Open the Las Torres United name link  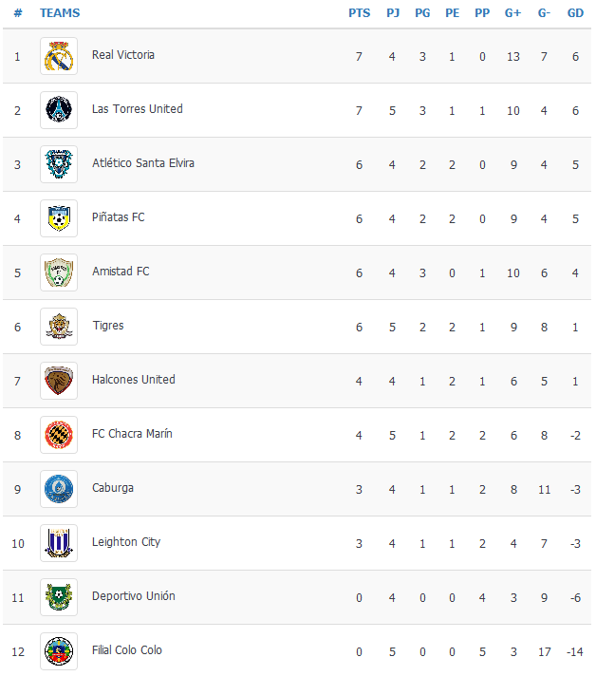(138, 109)
